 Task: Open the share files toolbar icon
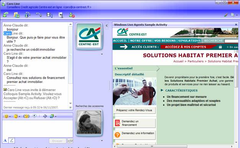[16, 15]
